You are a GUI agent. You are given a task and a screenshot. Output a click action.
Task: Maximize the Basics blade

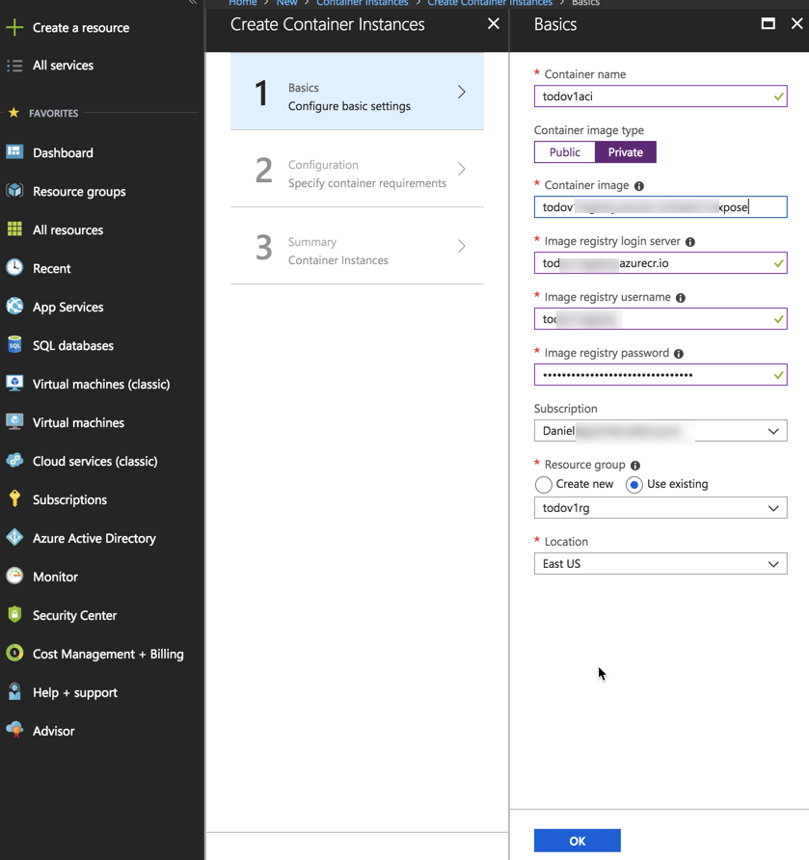768,23
